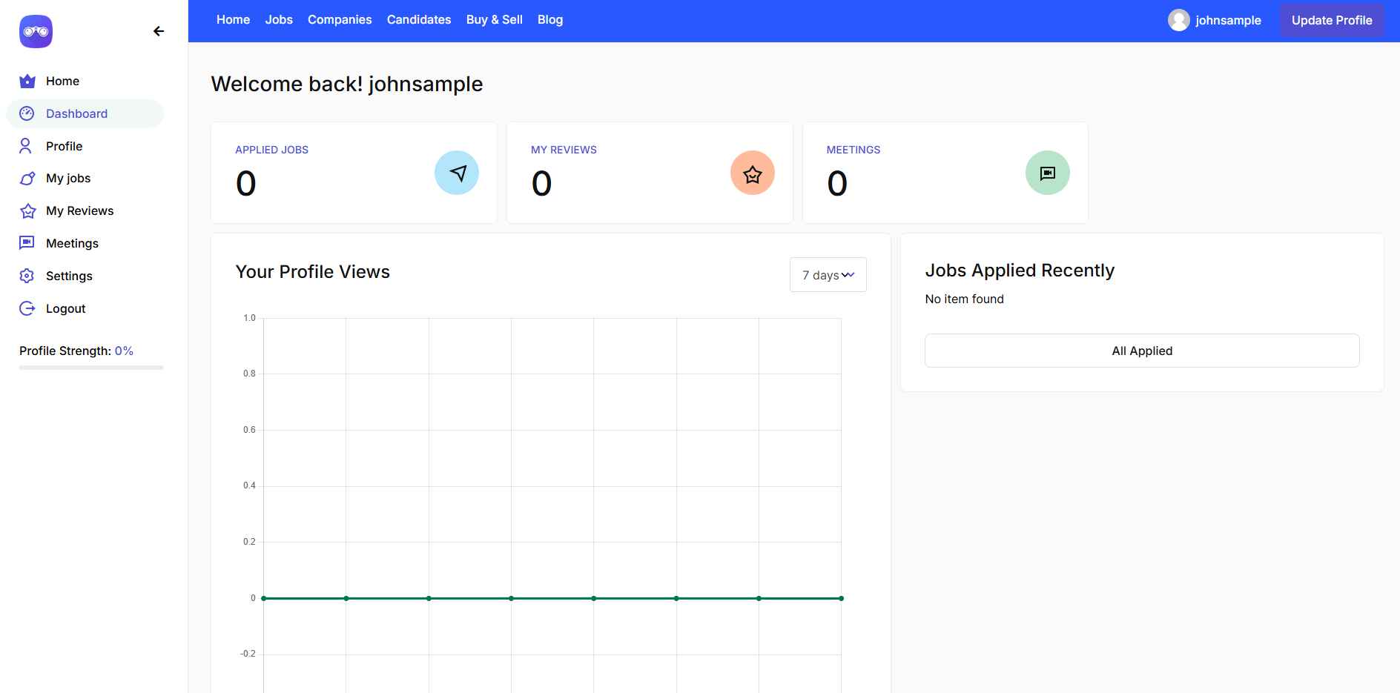Viewport: 1400px width, 693px height.
Task: Open Candidates in the top navigation
Action: pyautogui.click(x=419, y=20)
